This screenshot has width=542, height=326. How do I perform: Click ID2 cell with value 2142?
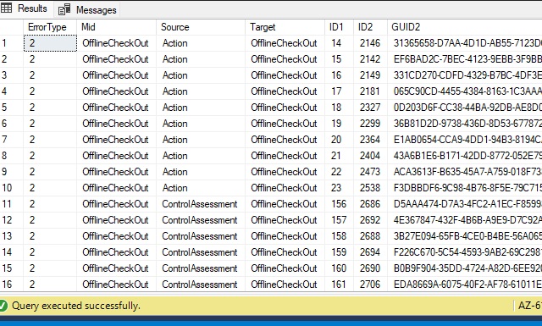[x=370, y=59]
